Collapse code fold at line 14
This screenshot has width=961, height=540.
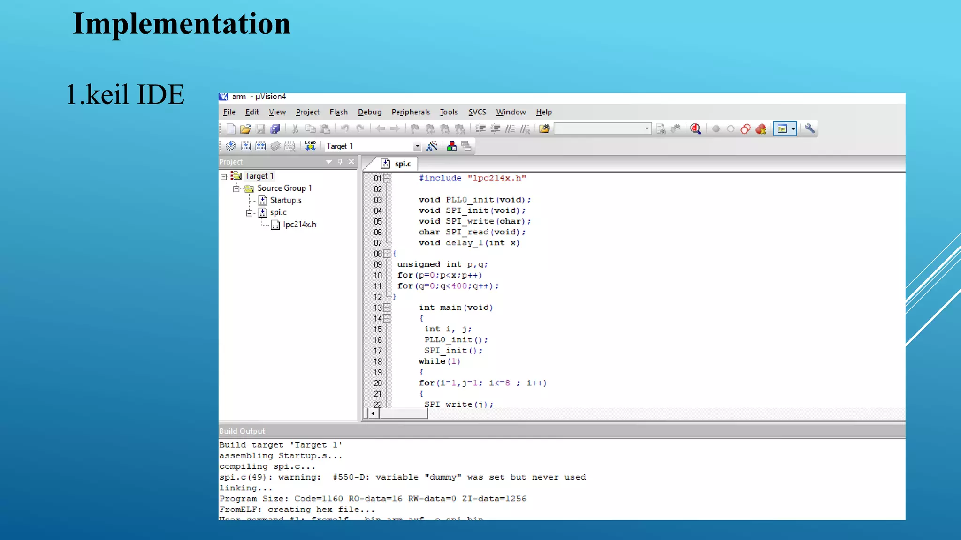click(x=387, y=319)
